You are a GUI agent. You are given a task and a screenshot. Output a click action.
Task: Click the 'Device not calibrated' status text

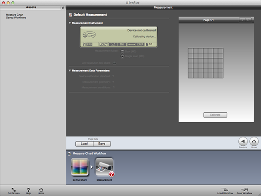tap(142, 30)
